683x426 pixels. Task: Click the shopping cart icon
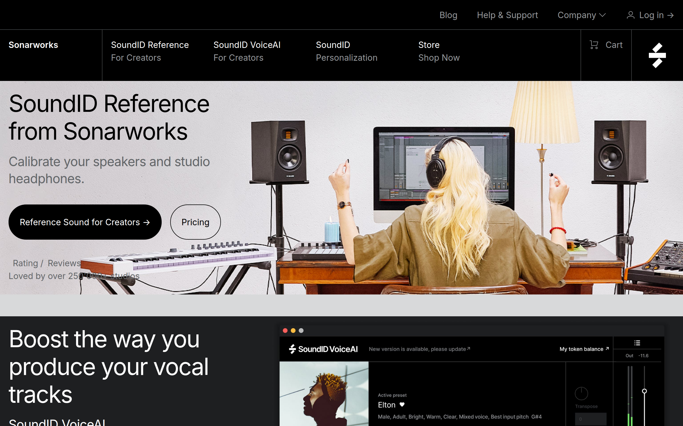point(594,45)
